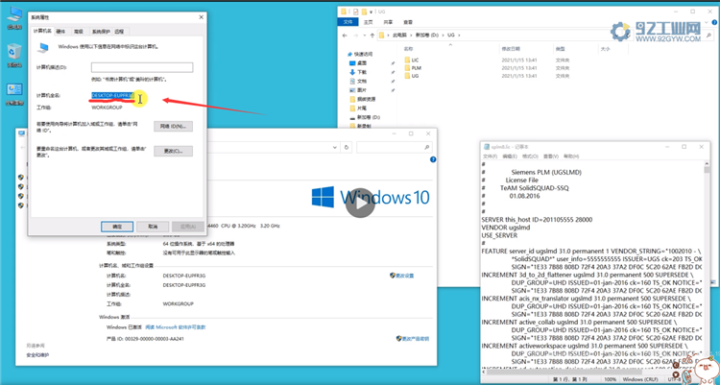
Task: Open the Microsoft software license terms link
Action: coord(176,327)
